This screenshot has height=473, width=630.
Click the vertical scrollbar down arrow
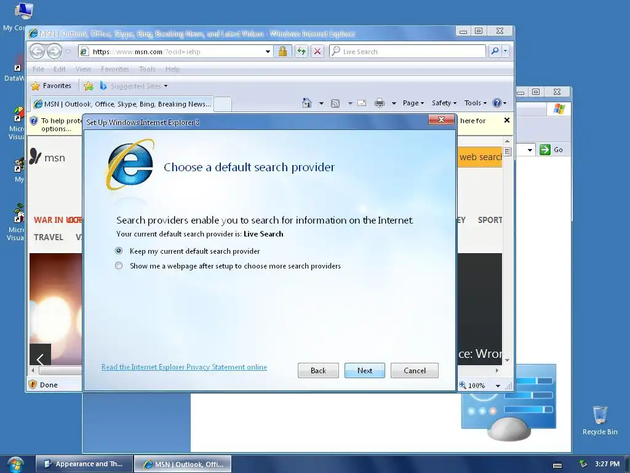[x=507, y=360]
